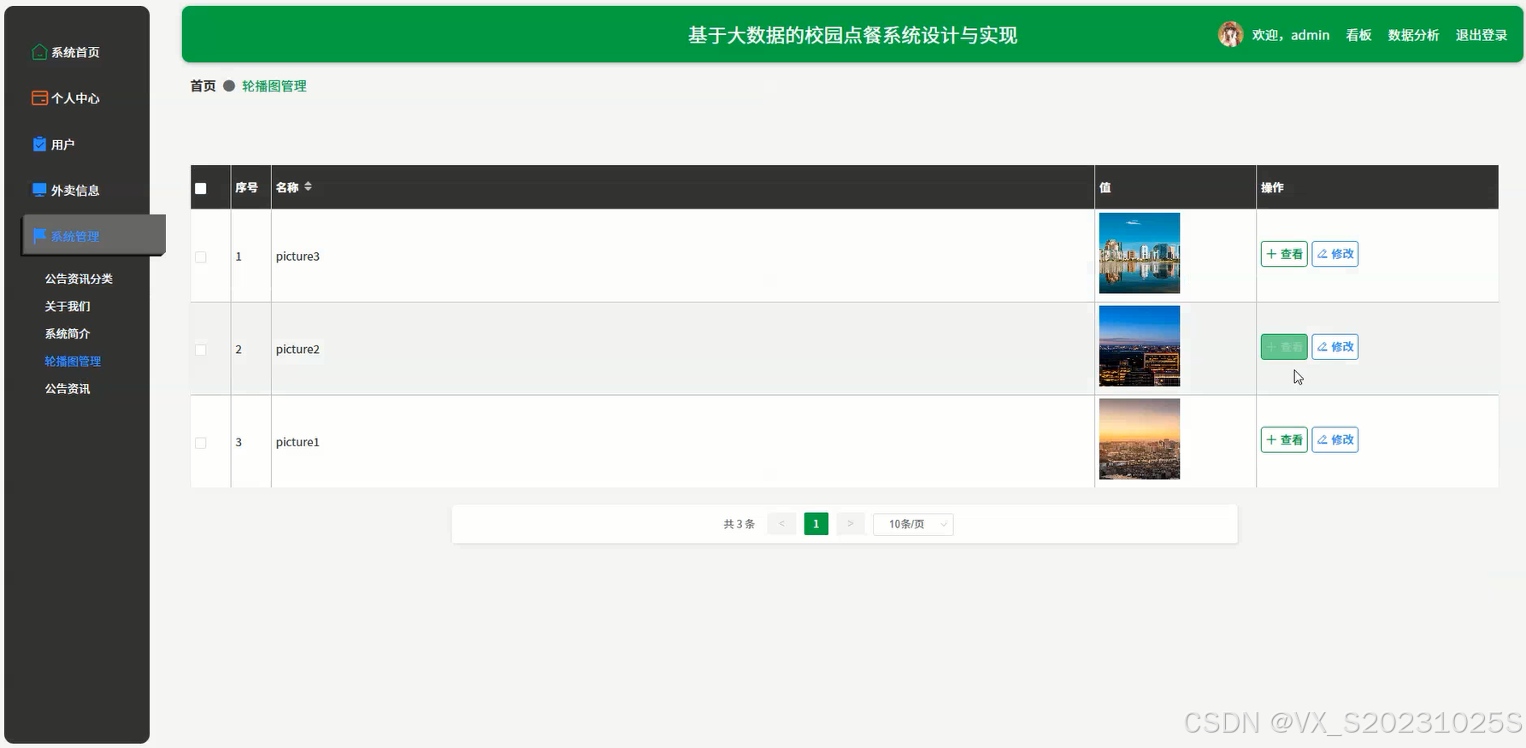This screenshot has height=748, width=1526.
Task: Click the monitor icon beside 外卖信息
Action: 39,190
